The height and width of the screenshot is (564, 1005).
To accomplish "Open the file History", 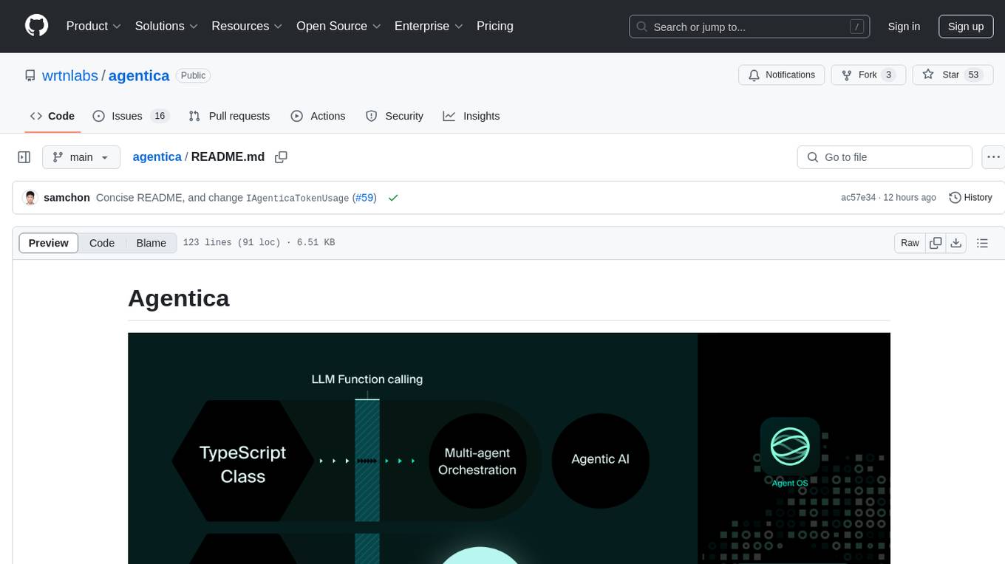I will tap(970, 198).
